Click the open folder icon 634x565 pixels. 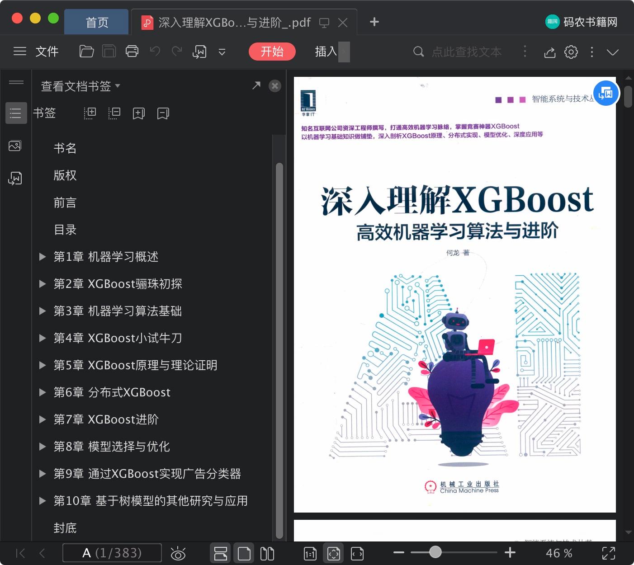[86, 52]
